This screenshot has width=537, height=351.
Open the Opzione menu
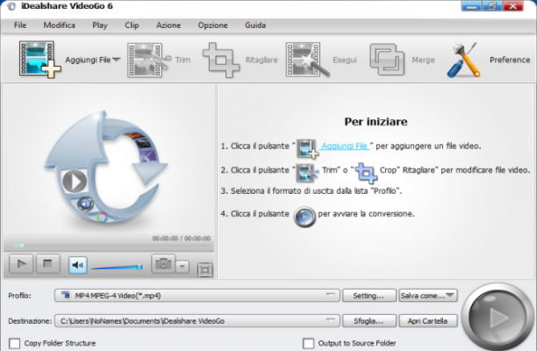point(212,25)
